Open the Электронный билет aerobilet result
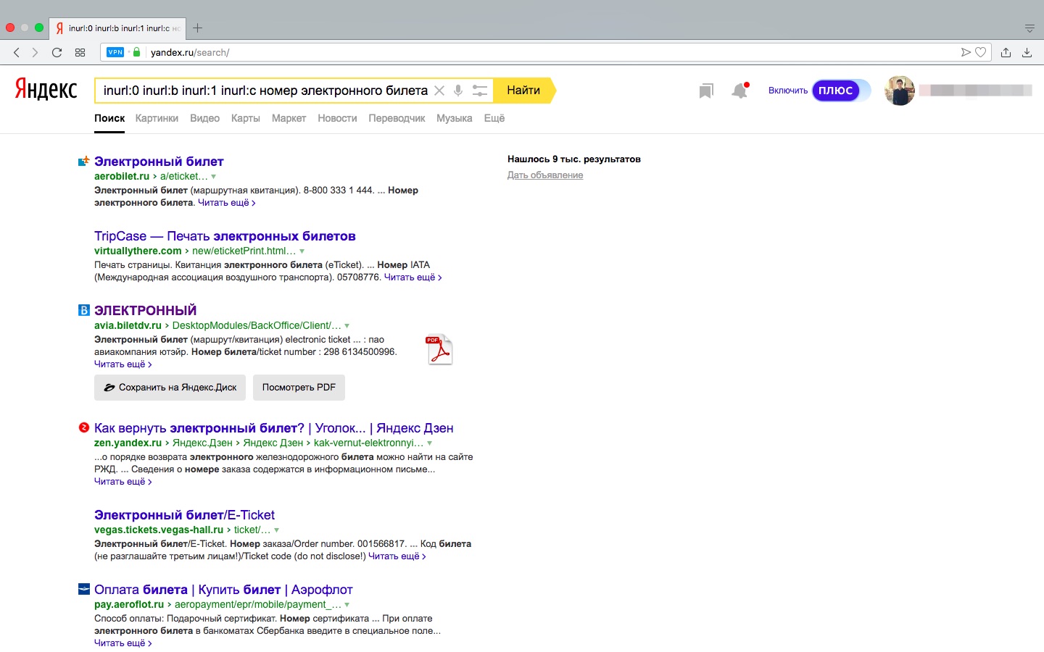Viewport: 1044px width, 652px height. (x=159, y=162)
